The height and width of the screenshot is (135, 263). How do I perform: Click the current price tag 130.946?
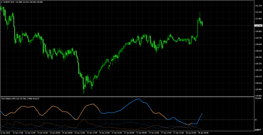[258, 26]
